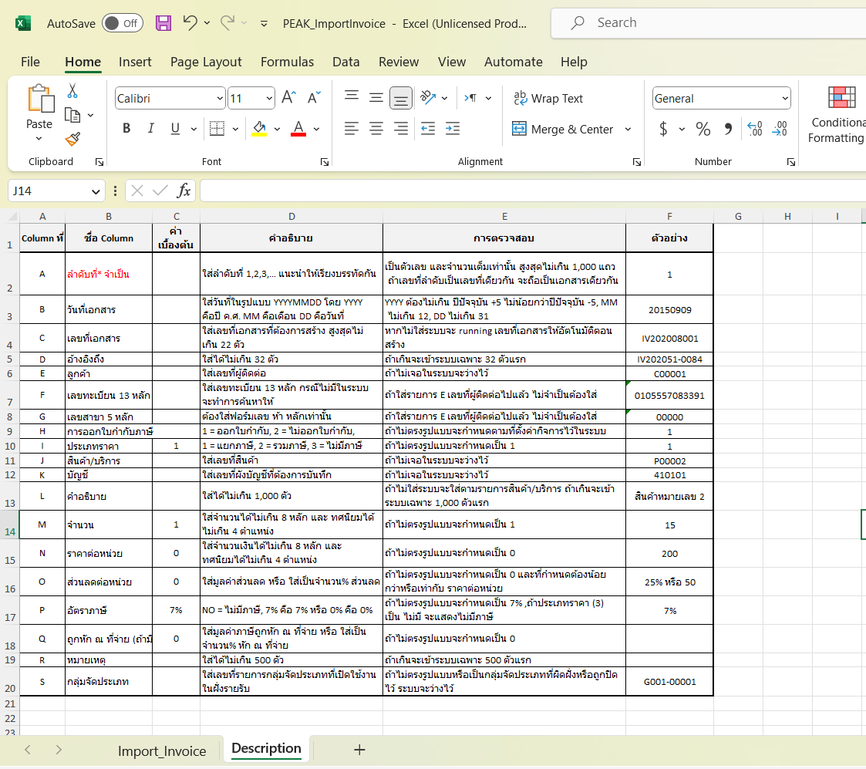Toggle Bold formatting
The width and height of the screenshot is (866, 769).
point(126,128)
